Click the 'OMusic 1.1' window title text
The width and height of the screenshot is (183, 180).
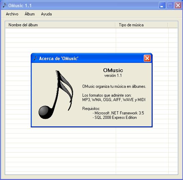tap(20, 5)
